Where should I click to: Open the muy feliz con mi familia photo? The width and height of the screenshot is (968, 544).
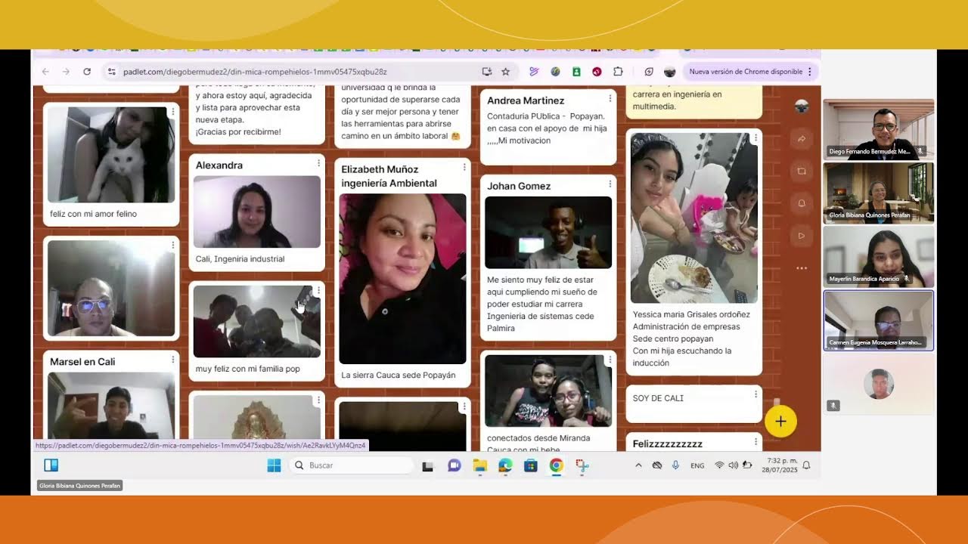[x=257, y=321]
